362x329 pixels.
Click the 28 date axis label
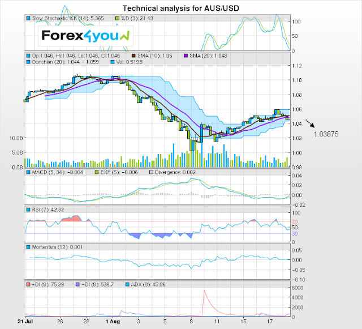click(x=86, y=322)
